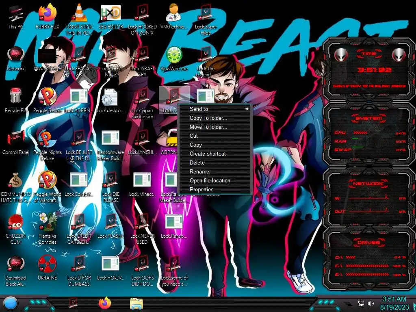Screen dimensions: 416x312
Task: Choose Create shortcut menu entry
Action: 215,154
